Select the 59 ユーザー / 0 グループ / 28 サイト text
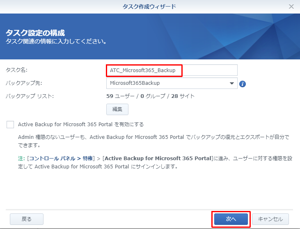Screen dimensions: 300x229 150,96
